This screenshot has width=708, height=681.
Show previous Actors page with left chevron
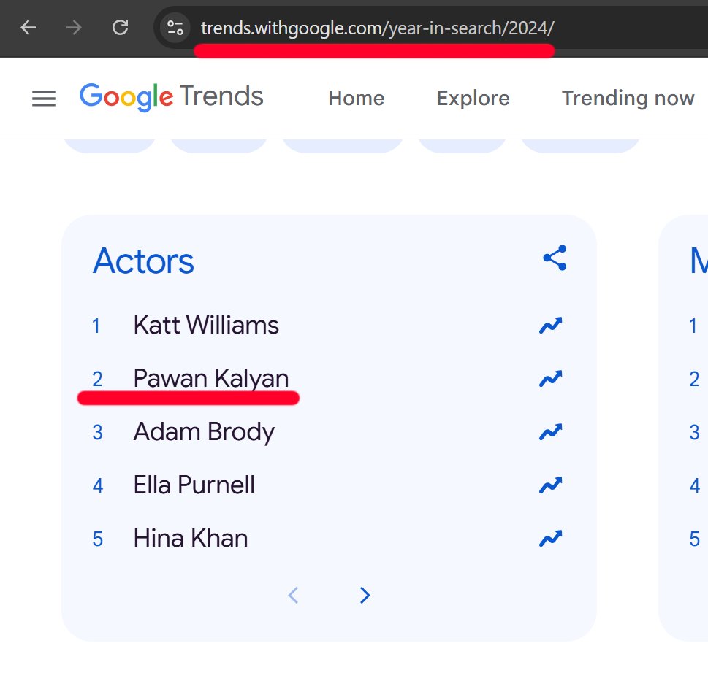[294, 596]
